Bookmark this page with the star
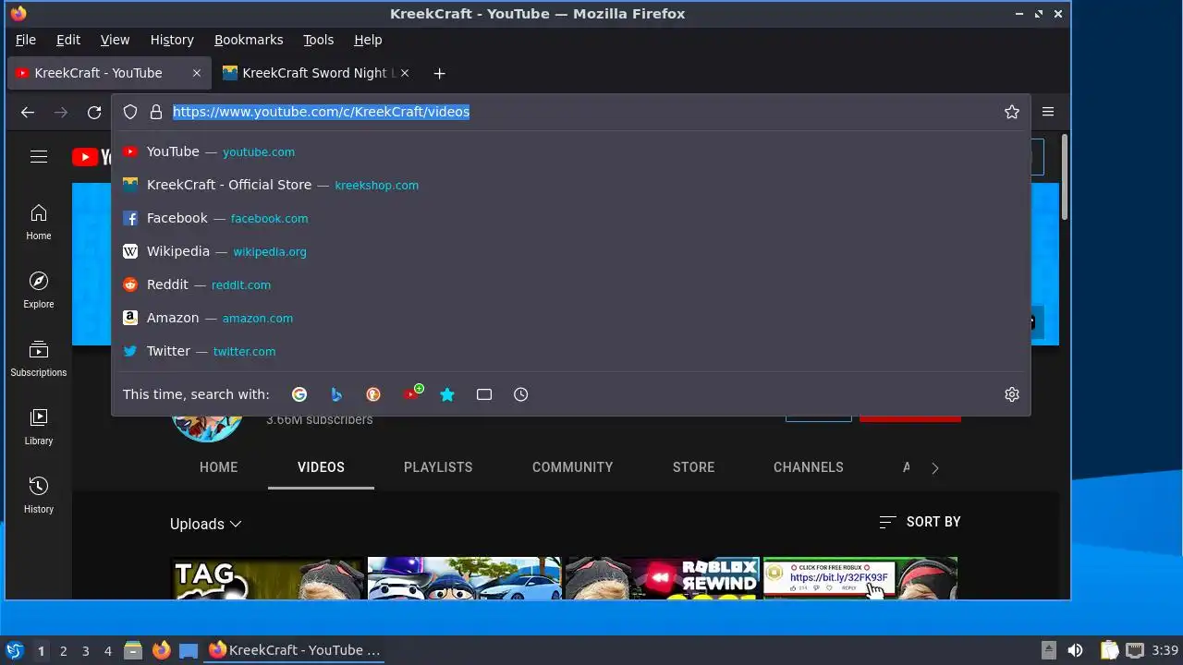1183x665 pixels. pyautogui.click(x=1012, y=112)
